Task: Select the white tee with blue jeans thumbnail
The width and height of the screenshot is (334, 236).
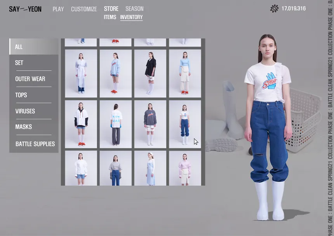Action: click(x=185, y=124)
